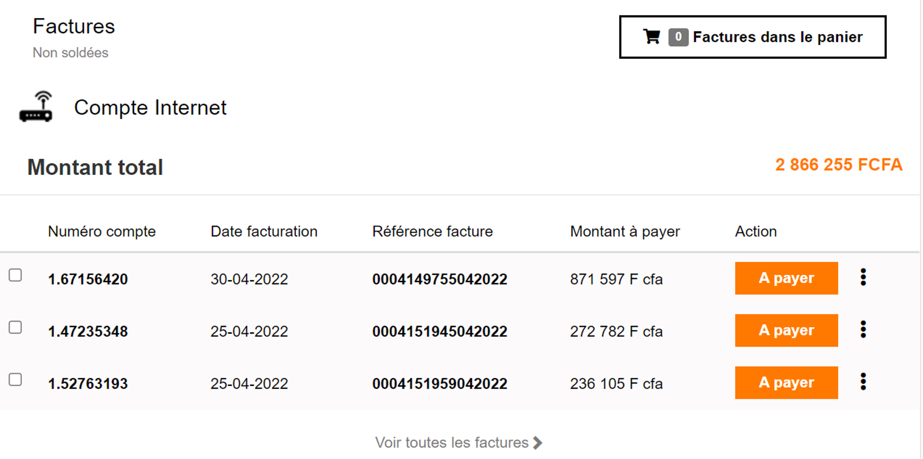Open kebab menu for account 1.52763193
The image size is (923, 459).
pyautogui.click(x=863, y=382)
